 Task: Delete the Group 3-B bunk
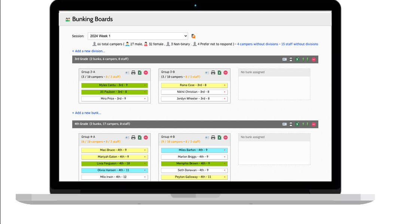click(x=225, y=73)
